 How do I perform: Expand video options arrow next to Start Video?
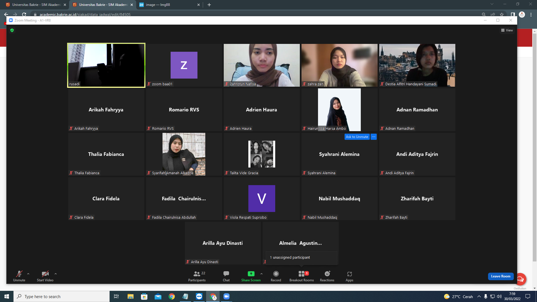(56, 274)
